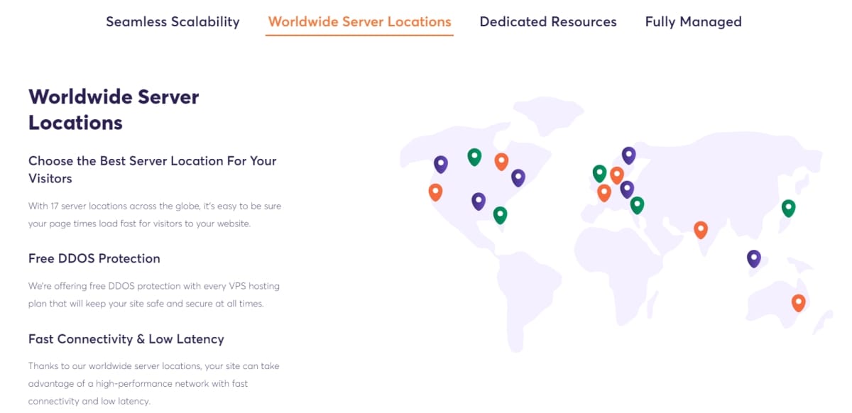This screenshot has height=413, width=852.
Task: Click the "Free DDOS Protection" subheading
Action: (94, 258)
